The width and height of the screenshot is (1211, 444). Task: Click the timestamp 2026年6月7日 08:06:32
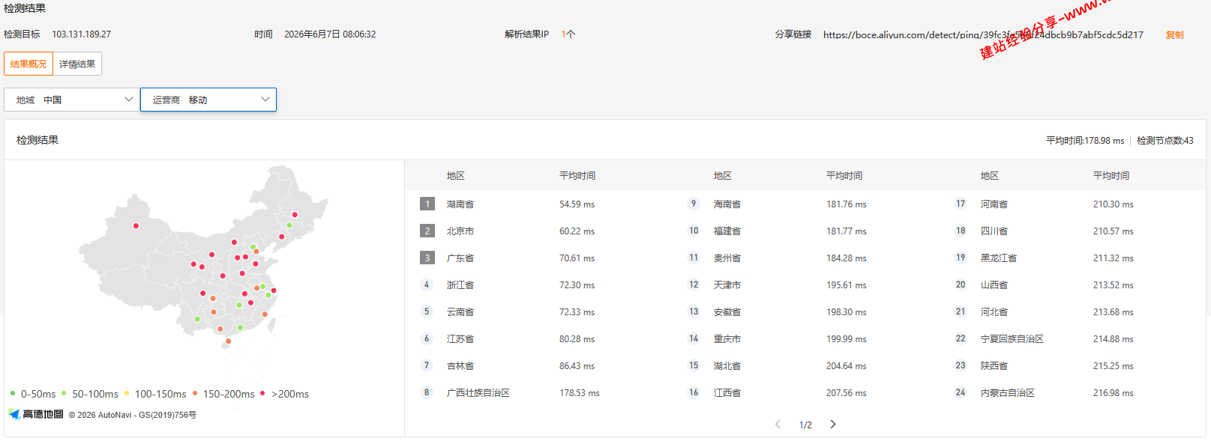tap(330, 34)
